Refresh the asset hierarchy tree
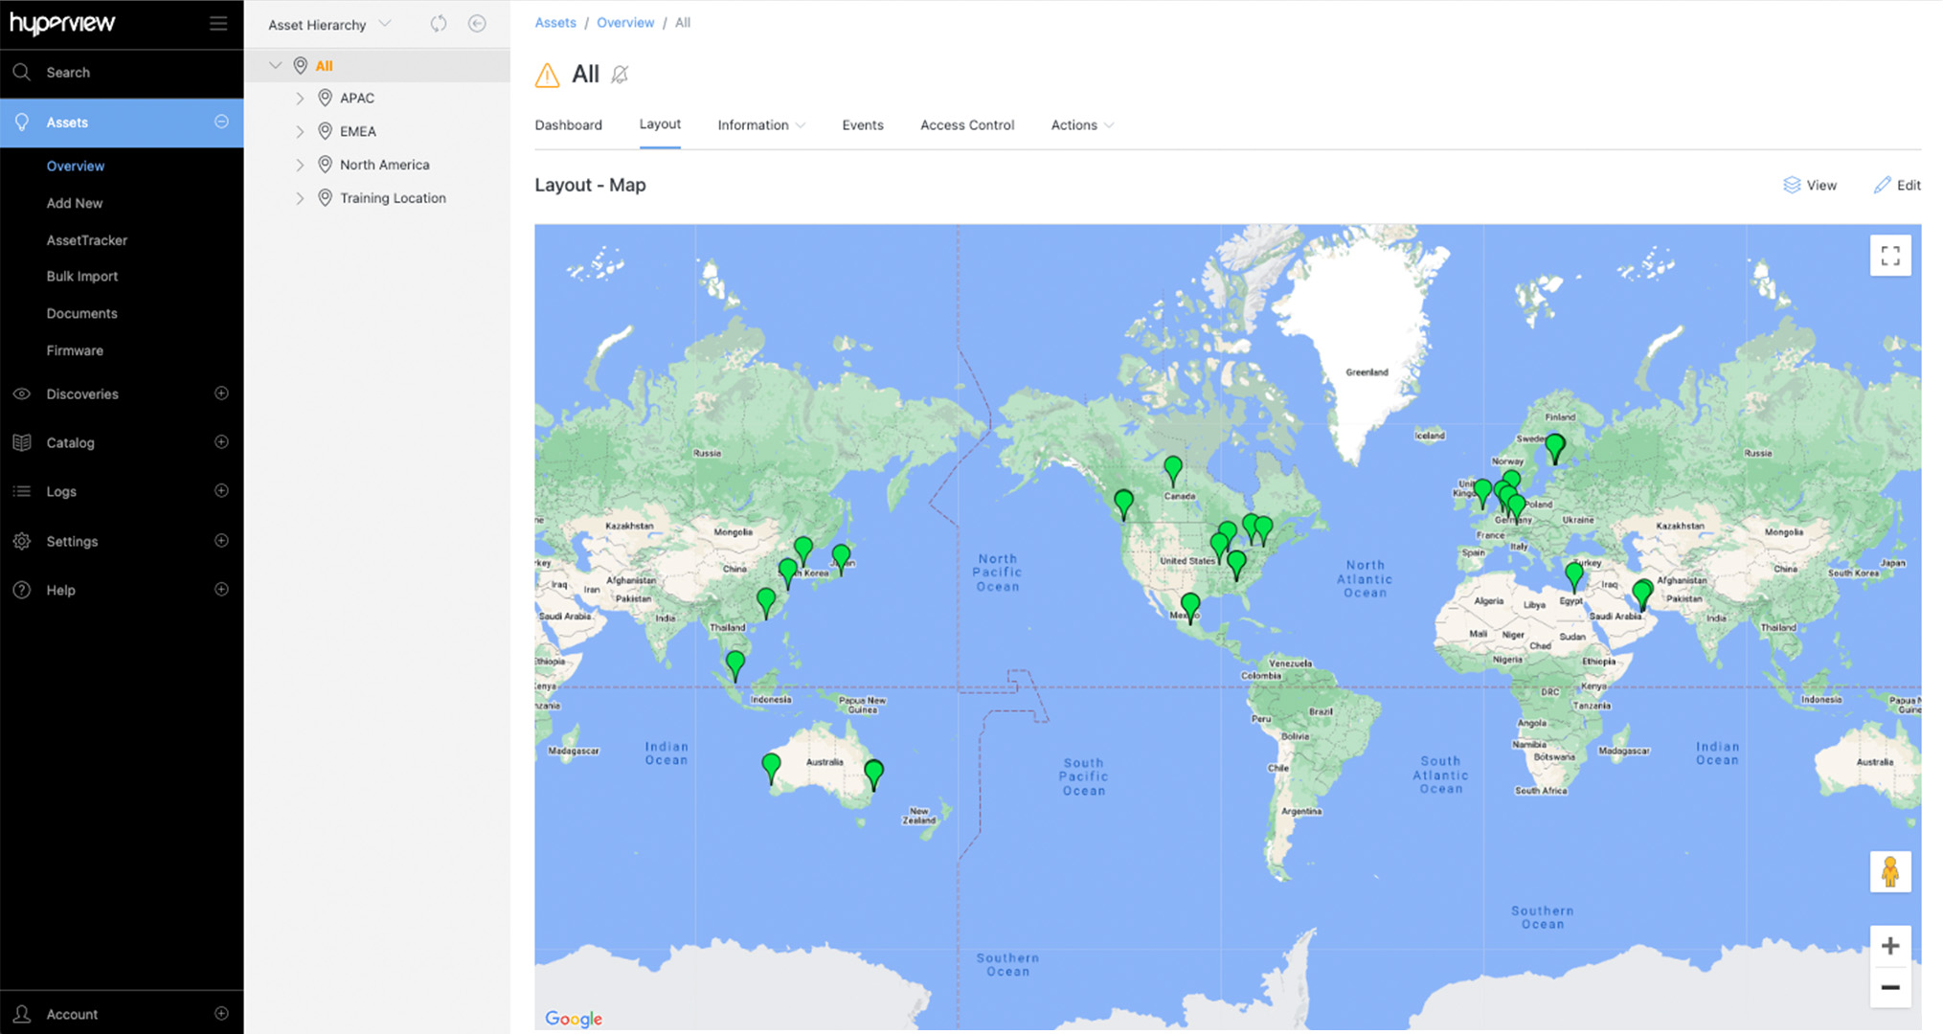Viewport: 1943px width, 1034px height. pyautogui.click(x=439, y=24)
